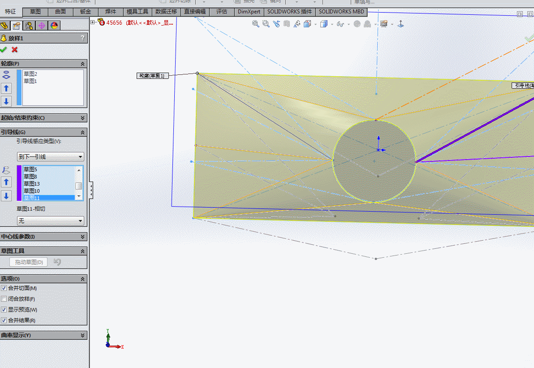Click the 轮廓(草图1) callout label
Viewport: 534px width, 368px height.
(152, 76)
